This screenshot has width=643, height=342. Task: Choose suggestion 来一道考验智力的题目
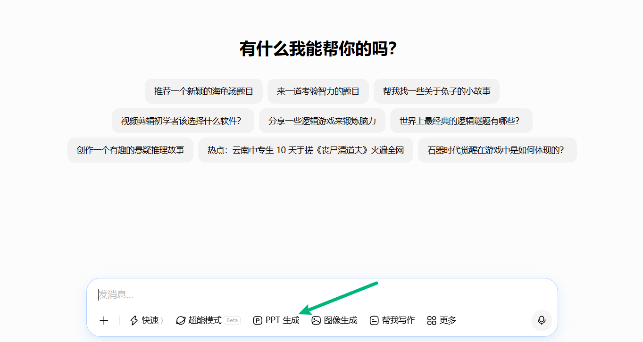click(x=318, y=91)
